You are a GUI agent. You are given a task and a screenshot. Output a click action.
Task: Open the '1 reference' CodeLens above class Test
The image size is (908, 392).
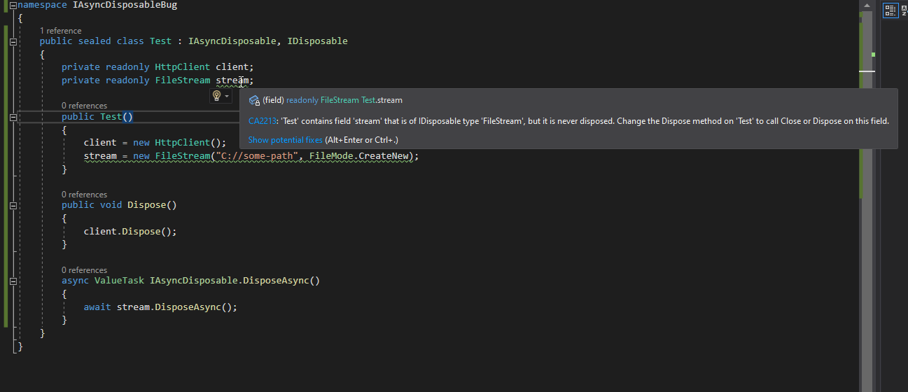(60, 31)
